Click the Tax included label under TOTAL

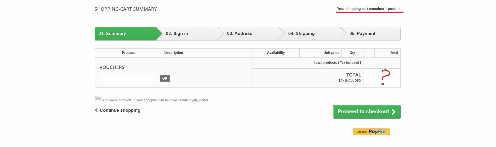(350, 81)
